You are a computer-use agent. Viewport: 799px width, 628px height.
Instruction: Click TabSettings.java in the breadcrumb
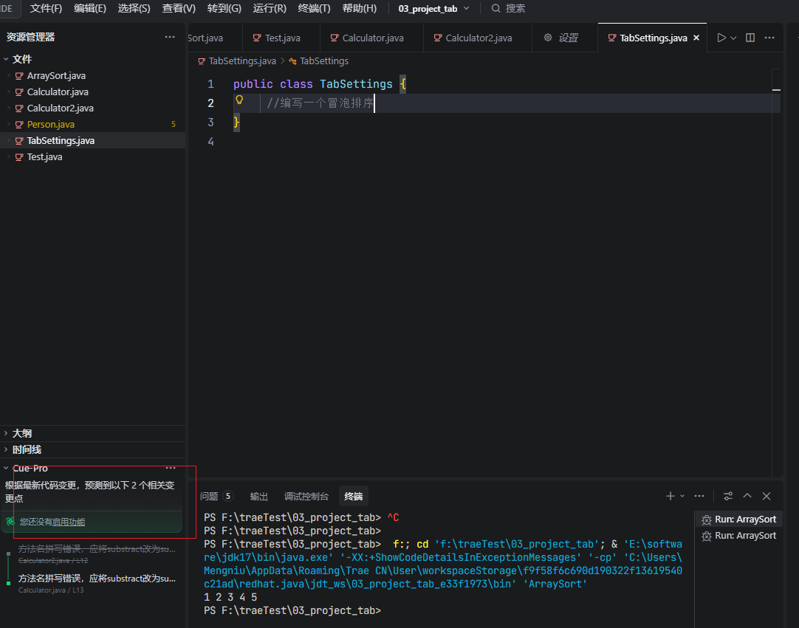click(x=242, y=61)
